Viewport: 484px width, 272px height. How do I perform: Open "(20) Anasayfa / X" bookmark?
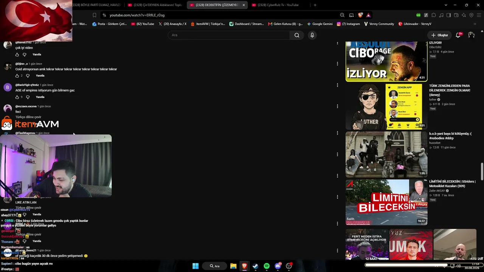click(172, 24)
